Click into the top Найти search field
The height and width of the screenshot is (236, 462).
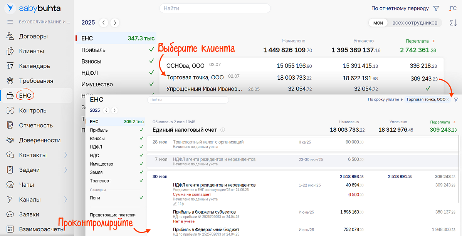coord(215,8)
